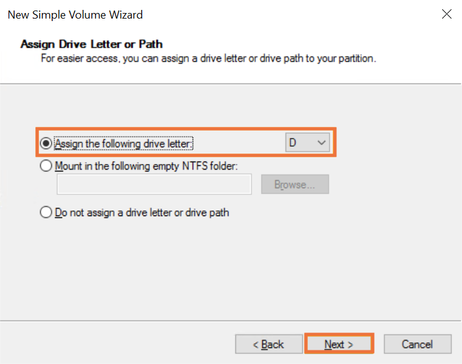Cancel the volume wizard
The image size is (462, 364).
coord(417,344)
